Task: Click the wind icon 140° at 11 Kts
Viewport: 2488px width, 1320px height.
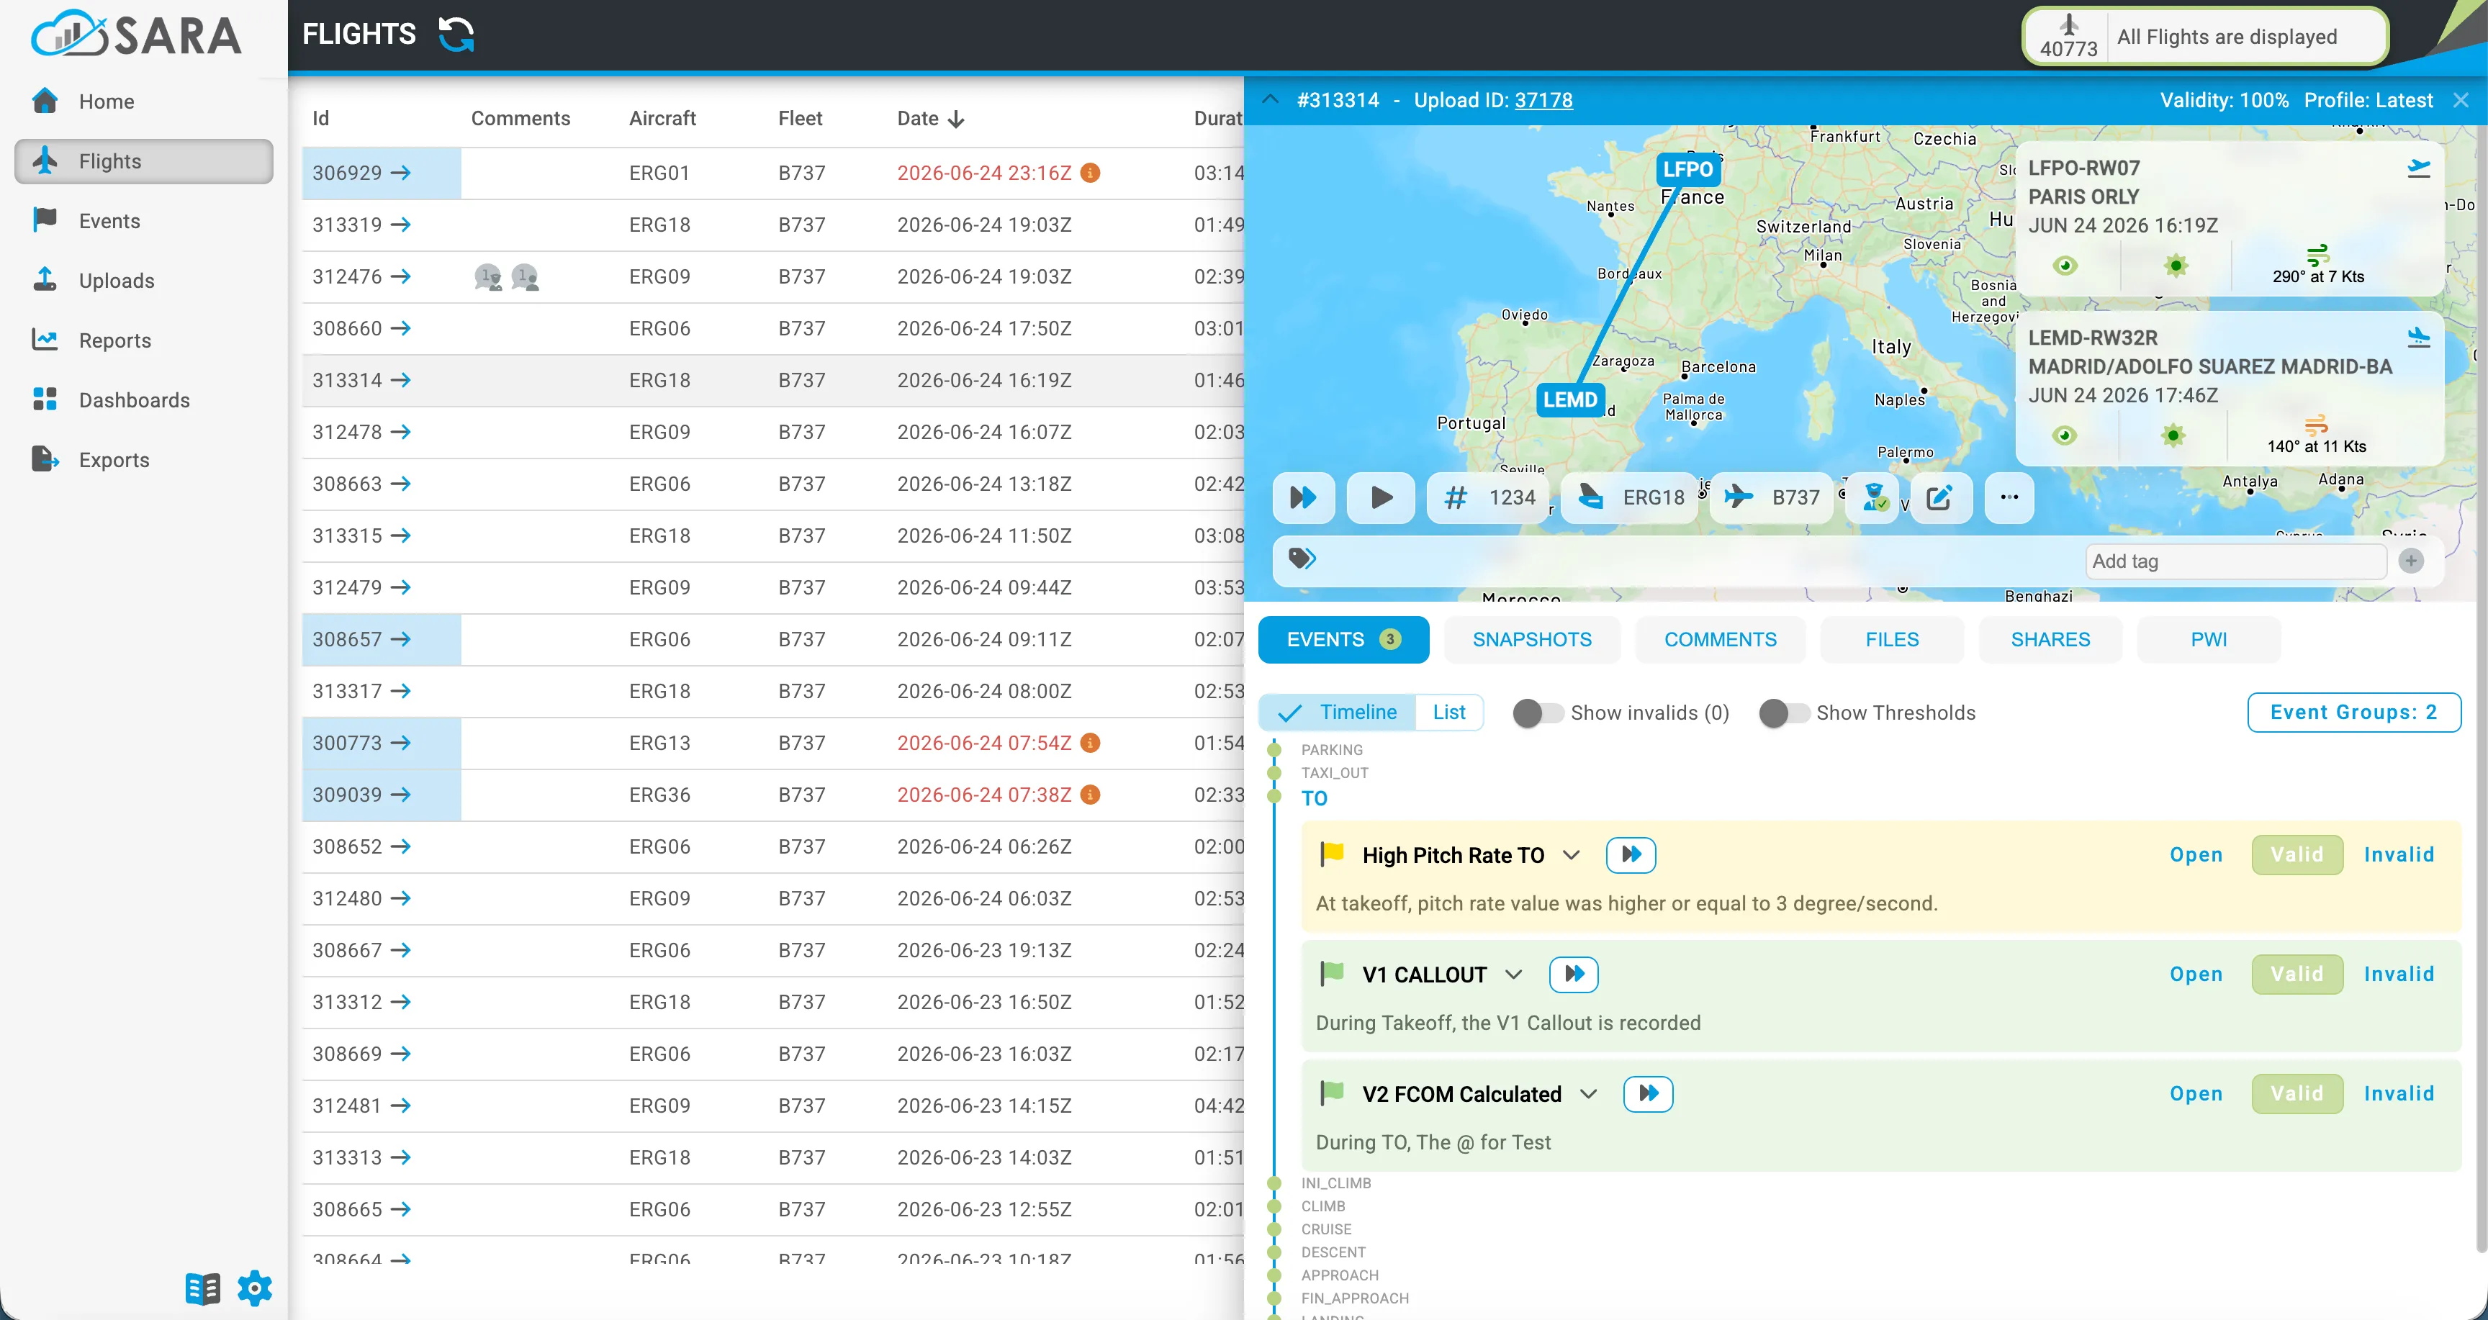Action: point(2316,425)
